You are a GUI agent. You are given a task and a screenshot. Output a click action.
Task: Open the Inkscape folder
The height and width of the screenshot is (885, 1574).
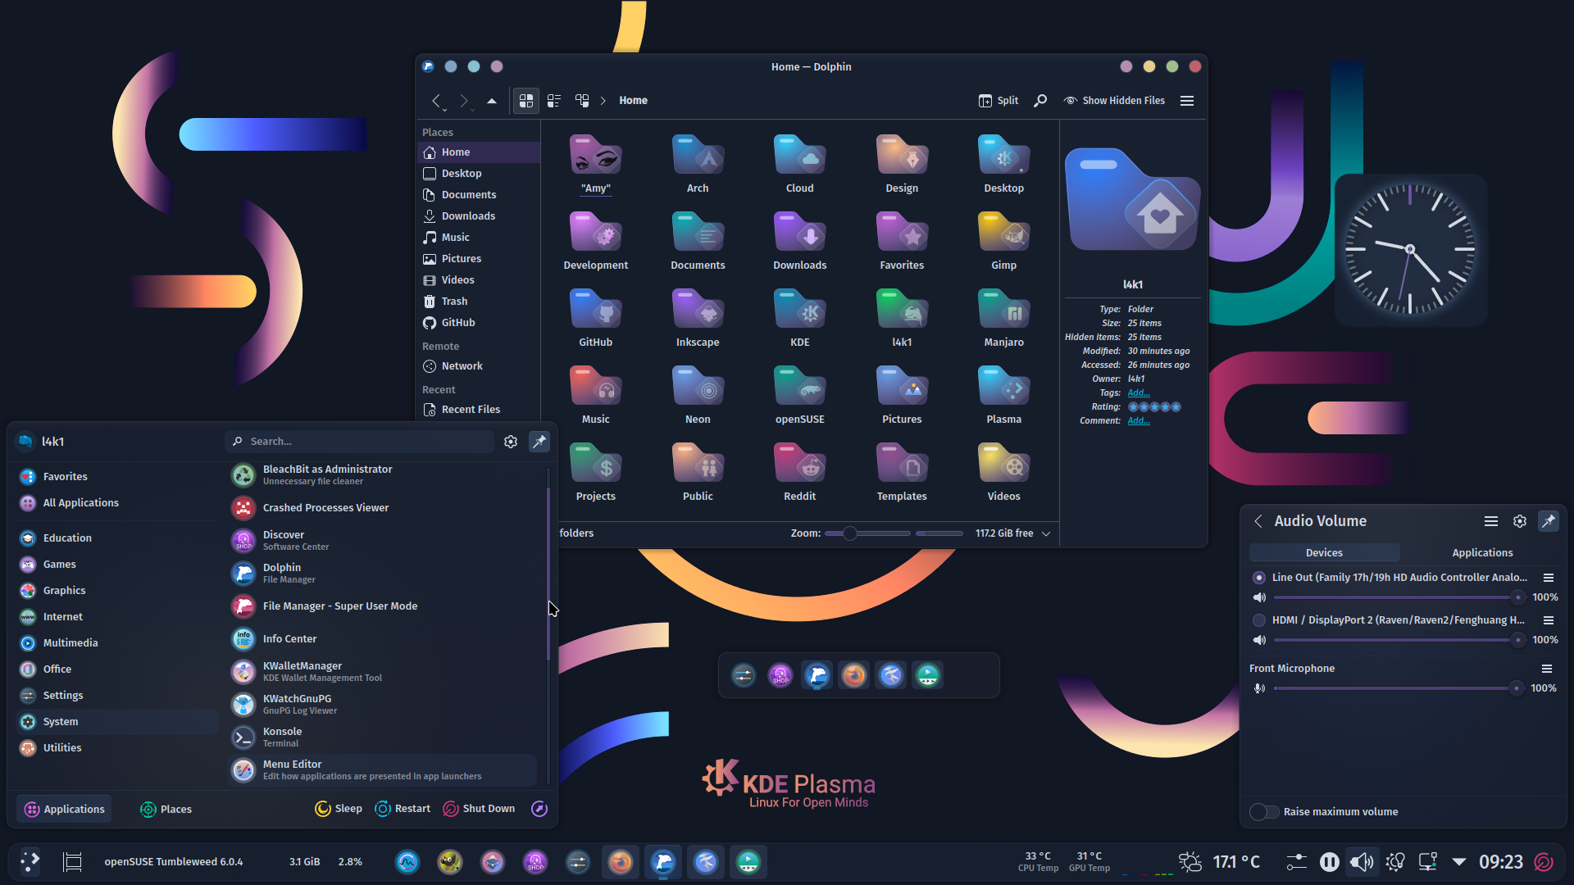click(698, 318)
